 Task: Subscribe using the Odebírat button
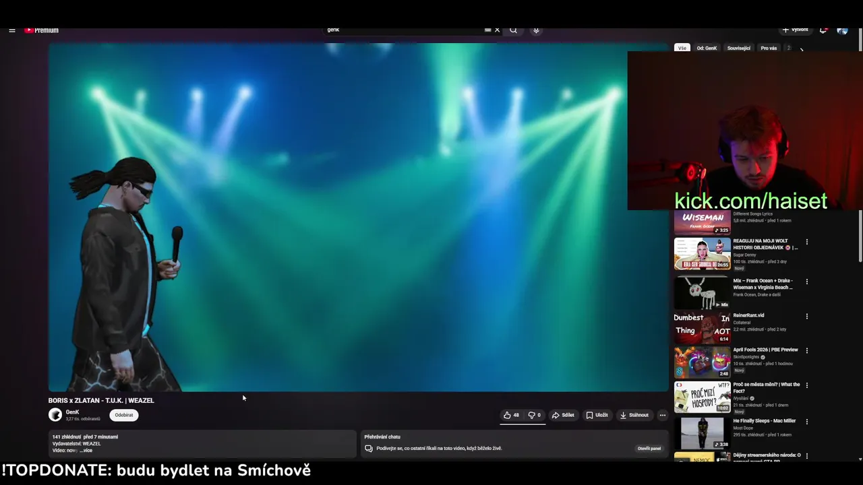pyautogui.click(x=124, y=415)
